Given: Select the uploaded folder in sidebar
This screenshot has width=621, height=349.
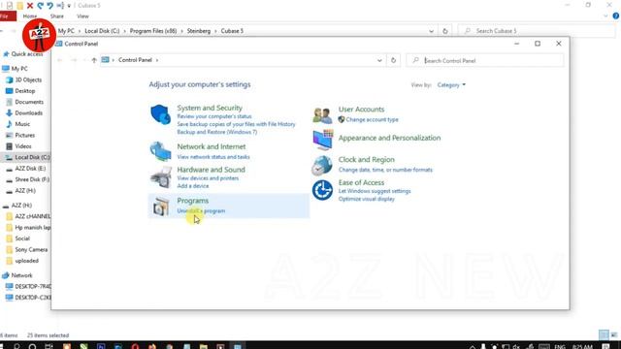Looking at the screenshot, I should (26, 261).
